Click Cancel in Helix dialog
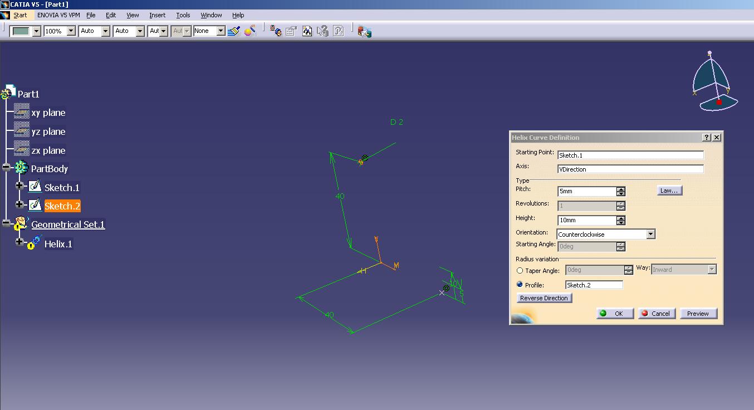Viewport: 754px width, 410px height. pyautogui.click(x=657, y=313)
